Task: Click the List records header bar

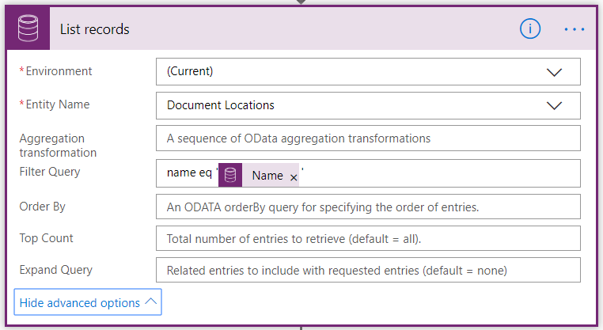Action: tap(301, 28)
